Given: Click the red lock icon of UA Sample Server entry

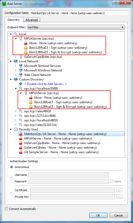Looking at the screenshot, I should point(21,152).
